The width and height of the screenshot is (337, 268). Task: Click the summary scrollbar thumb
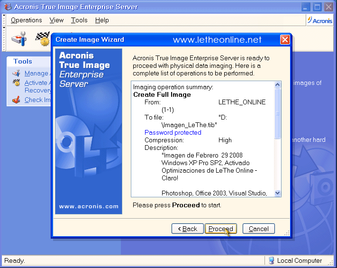[x=277, y=113]
